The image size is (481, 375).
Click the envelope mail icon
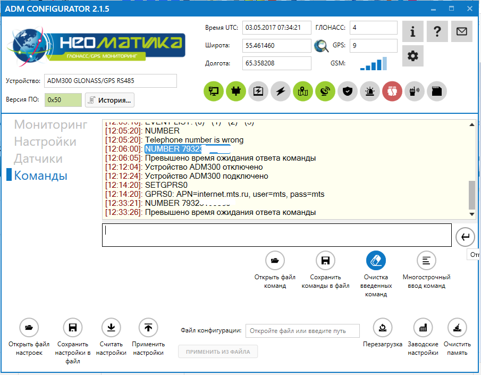coord(461,32)
